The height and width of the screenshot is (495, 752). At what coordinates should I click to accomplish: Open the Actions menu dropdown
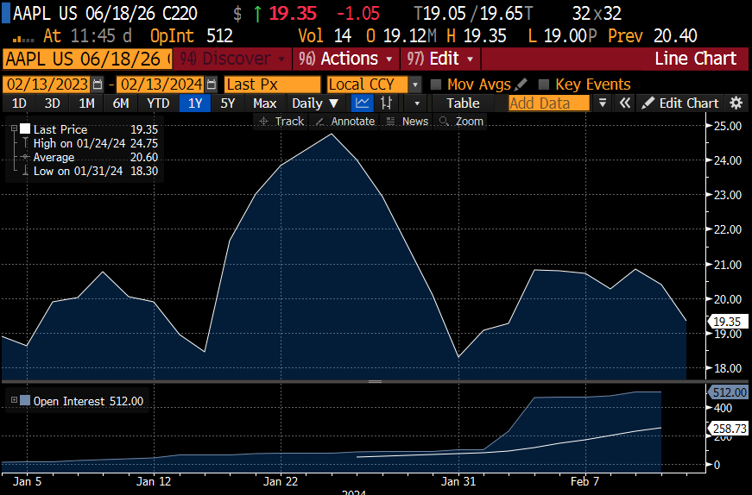(346, 59)
